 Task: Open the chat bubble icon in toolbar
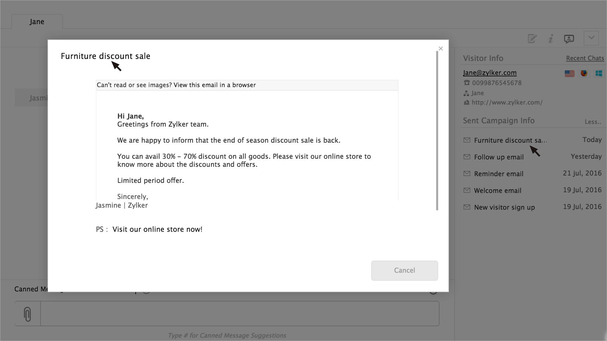pos(569,39)
